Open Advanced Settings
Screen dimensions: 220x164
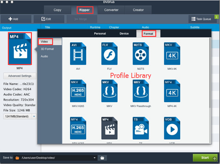(20, 76)
